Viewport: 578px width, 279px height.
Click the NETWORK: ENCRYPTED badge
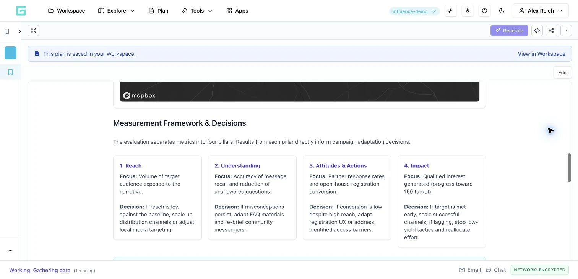coord(539,270)
